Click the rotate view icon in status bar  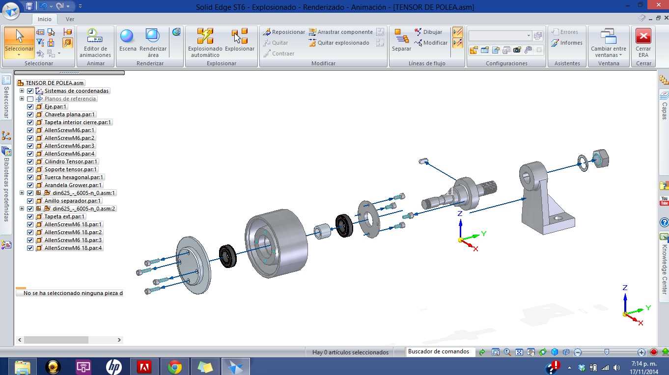pyautogui.click(x=543, y=352)
